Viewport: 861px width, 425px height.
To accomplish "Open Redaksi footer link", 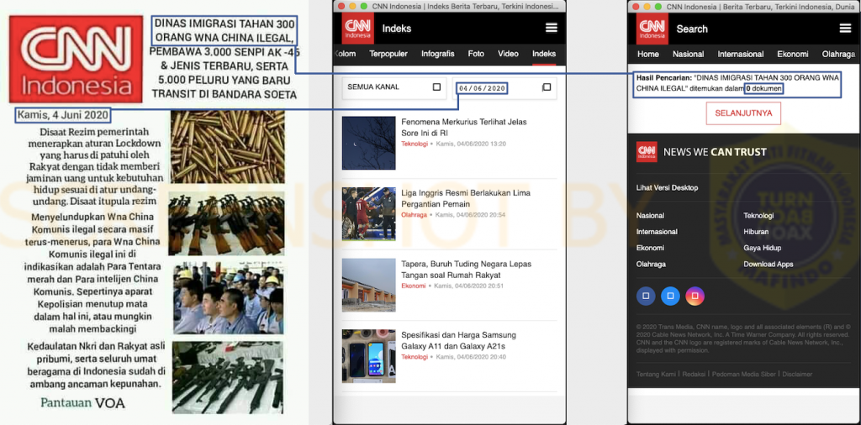I will tap(694, 374).
